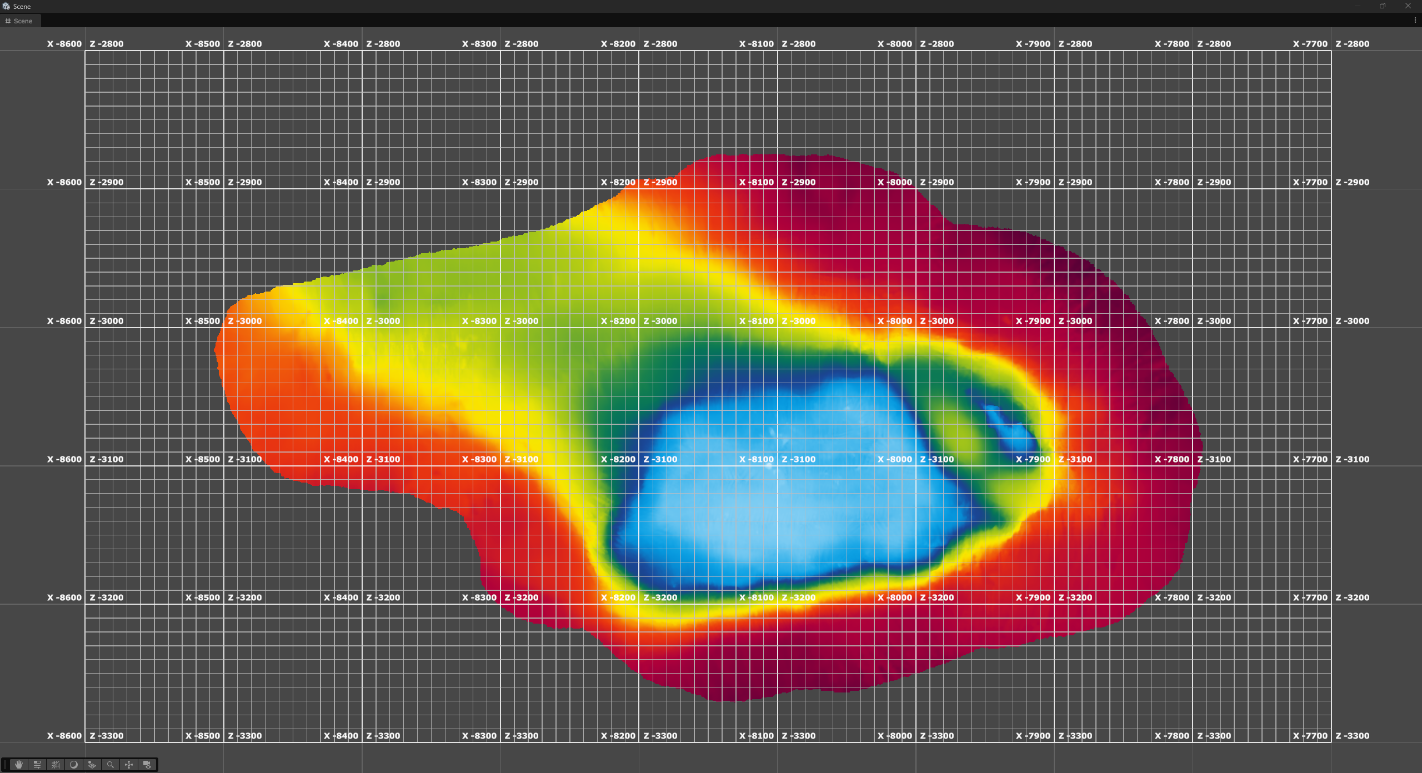Switch to the Scene tab

pos(19,21)
